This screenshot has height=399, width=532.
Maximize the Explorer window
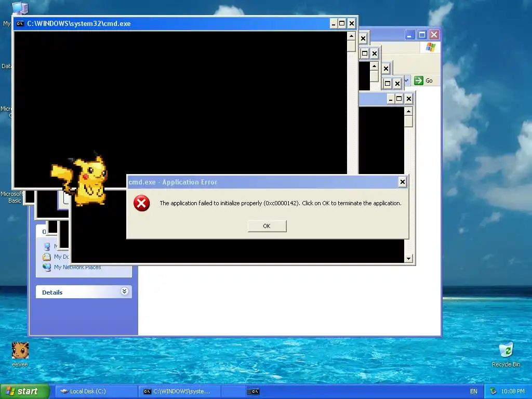422,35
